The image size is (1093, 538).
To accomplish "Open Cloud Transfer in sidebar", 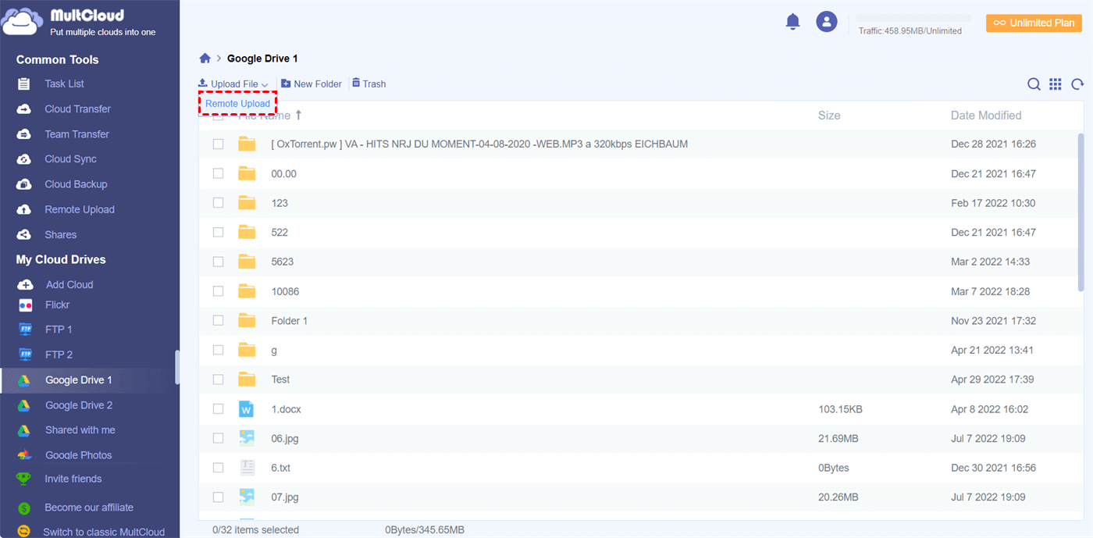I will (x=77, y=109).
